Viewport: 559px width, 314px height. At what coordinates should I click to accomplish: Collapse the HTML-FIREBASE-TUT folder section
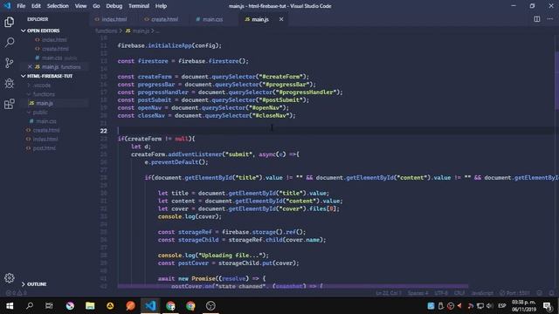pos(50,76)
